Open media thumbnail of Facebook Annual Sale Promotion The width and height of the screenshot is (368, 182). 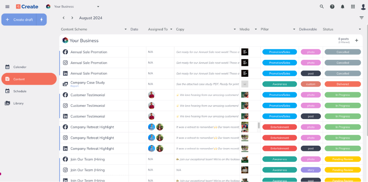pyautogui.click(x=245, y=52)
